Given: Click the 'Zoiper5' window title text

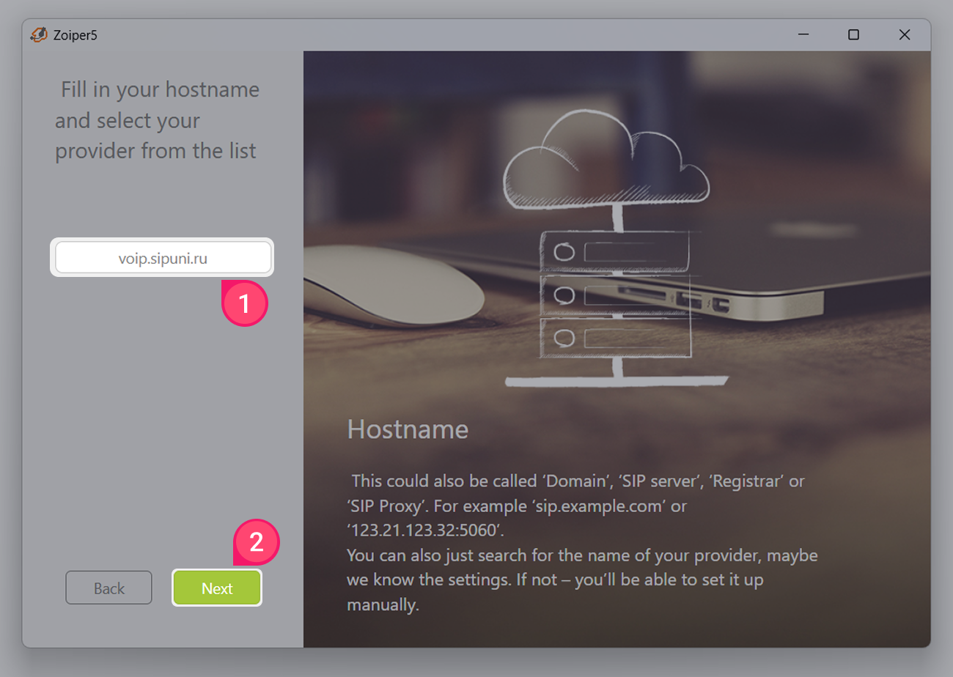Looking at the screenshot, I should coord(75,35).
